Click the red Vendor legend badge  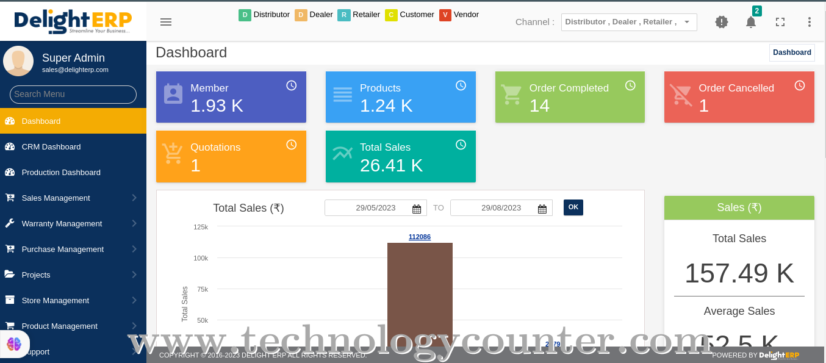(445, 15)
